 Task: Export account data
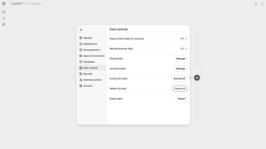(181, 99)
